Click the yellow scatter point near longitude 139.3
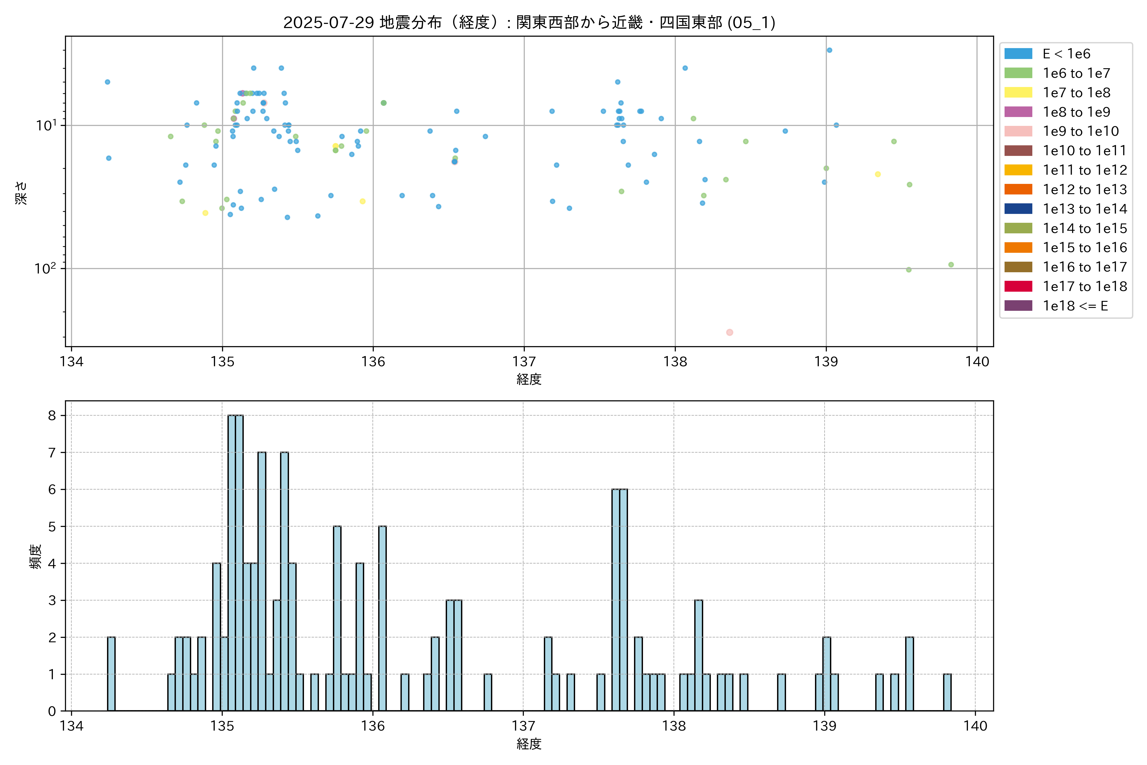1147x765 pixels. coord(877,174)
